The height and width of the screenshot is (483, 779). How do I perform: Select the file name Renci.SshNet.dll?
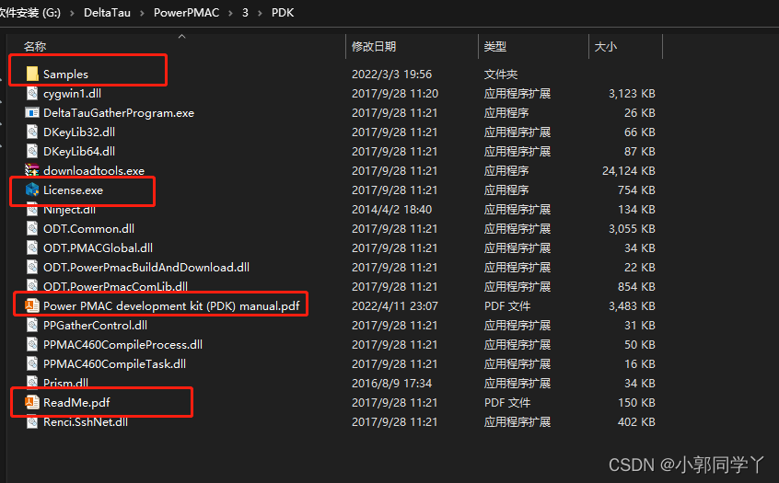pyautogui.click(x=86, y=422)
